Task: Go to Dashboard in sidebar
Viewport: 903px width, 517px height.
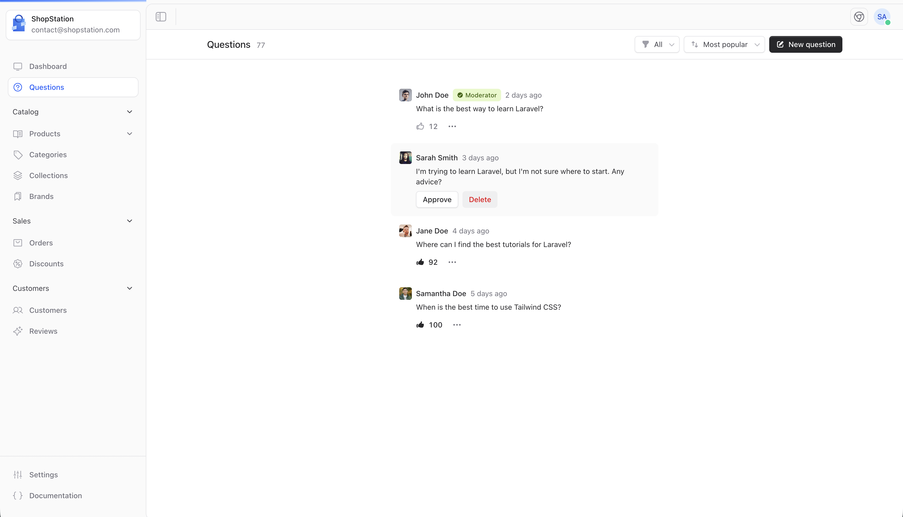Action: [73, 66]
